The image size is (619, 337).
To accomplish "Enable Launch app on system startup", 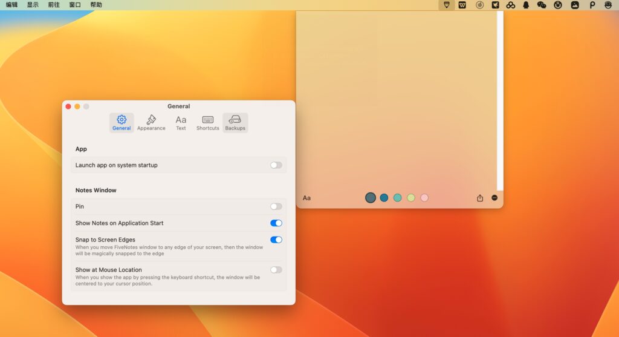I will 276,165.
